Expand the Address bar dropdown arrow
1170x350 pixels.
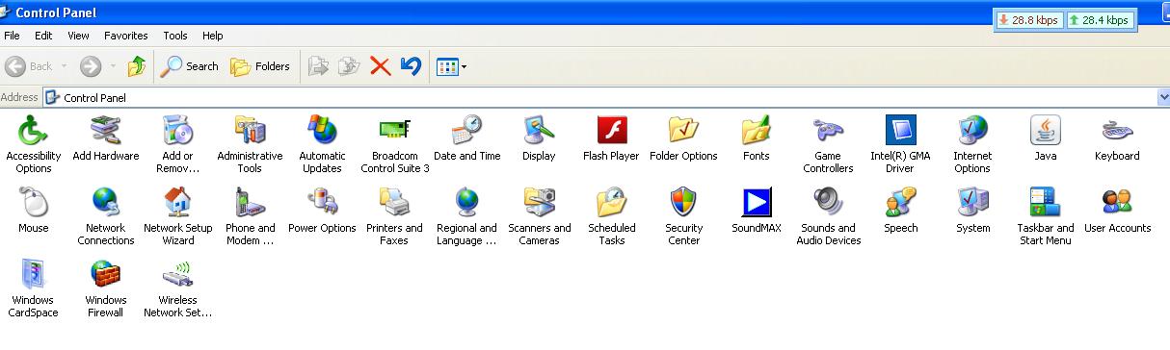point(1163,97)
